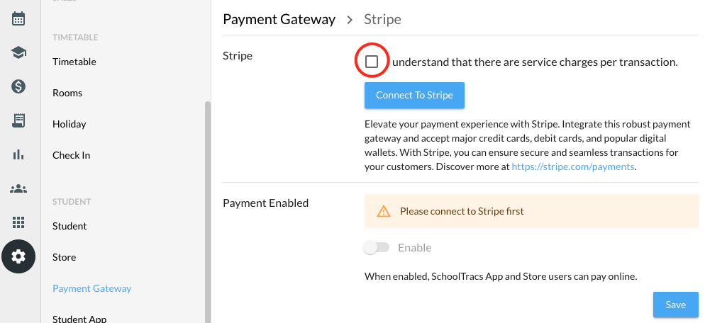Click the graduation cap icon
This screenshot has width=705, height=323.
tap(18, 52)
